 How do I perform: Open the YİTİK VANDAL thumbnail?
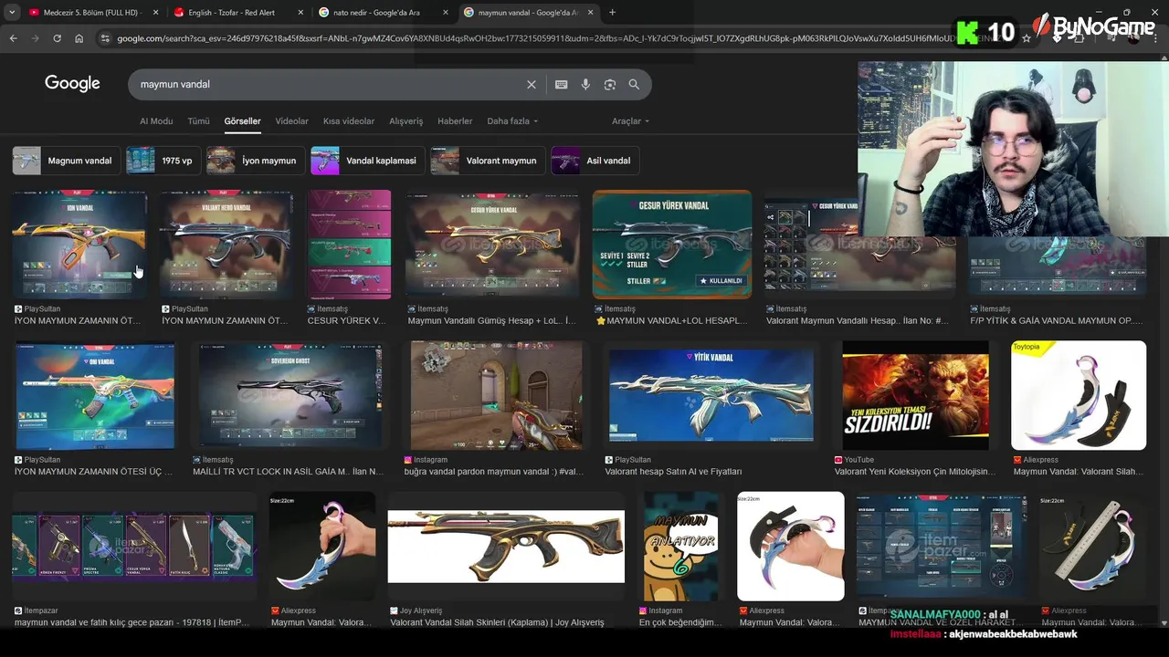point(711,396)
